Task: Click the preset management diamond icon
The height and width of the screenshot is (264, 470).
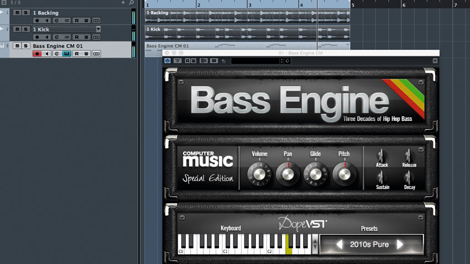Action: [287, 61]
